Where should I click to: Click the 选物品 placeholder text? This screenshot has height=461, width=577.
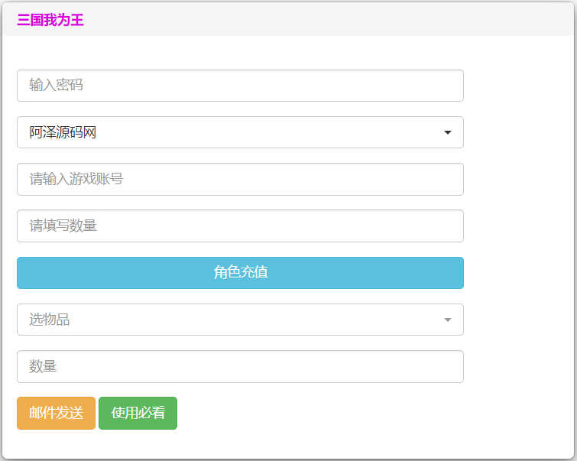click(x=50, y=320)
